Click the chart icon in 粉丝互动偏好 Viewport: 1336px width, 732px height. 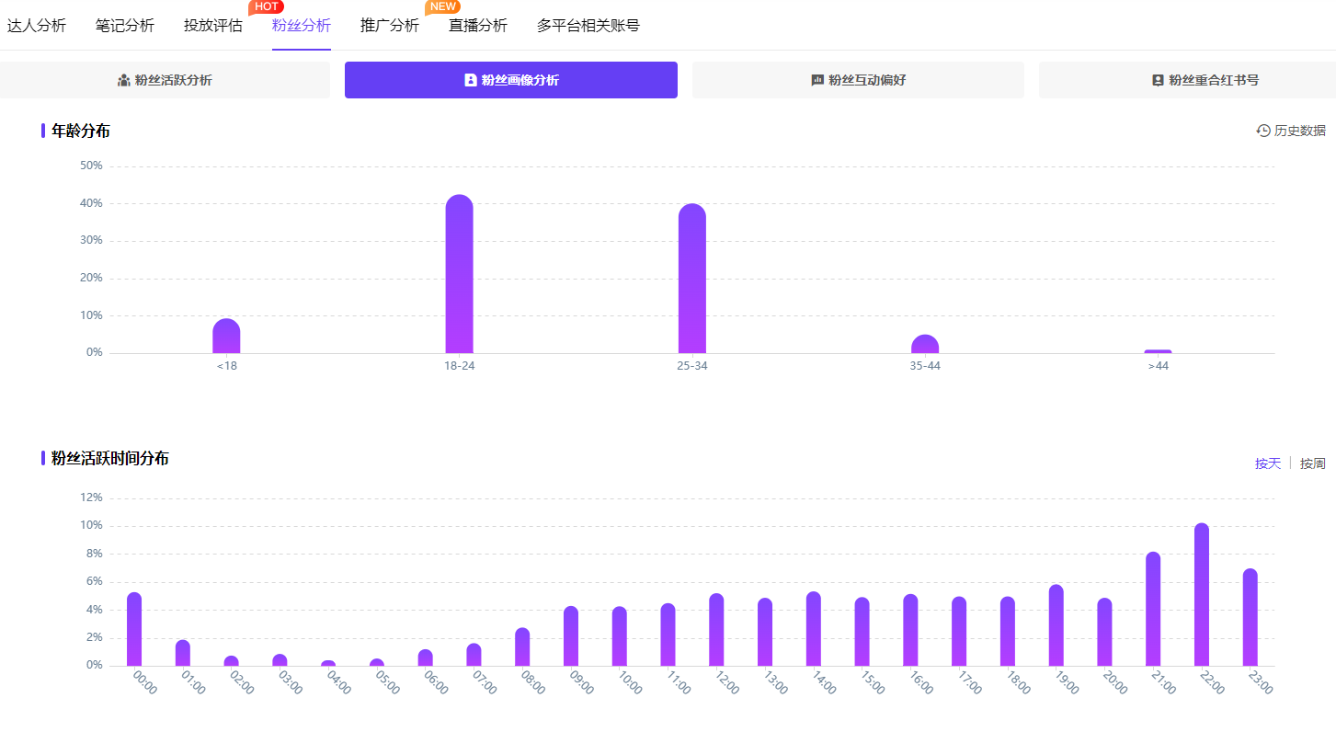[817, 80]
